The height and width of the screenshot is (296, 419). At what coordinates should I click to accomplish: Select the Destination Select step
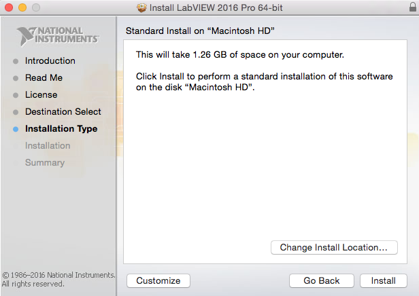point(63,112)
